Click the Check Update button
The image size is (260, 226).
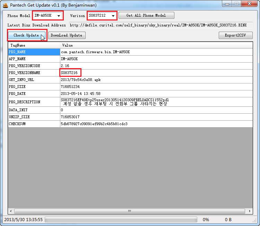click(27, 35)
